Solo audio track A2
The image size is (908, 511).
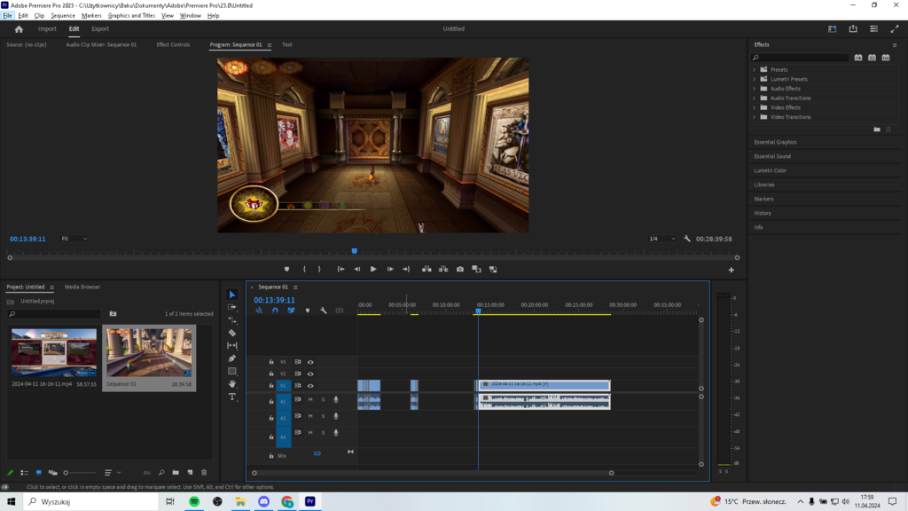pos(323,416)
